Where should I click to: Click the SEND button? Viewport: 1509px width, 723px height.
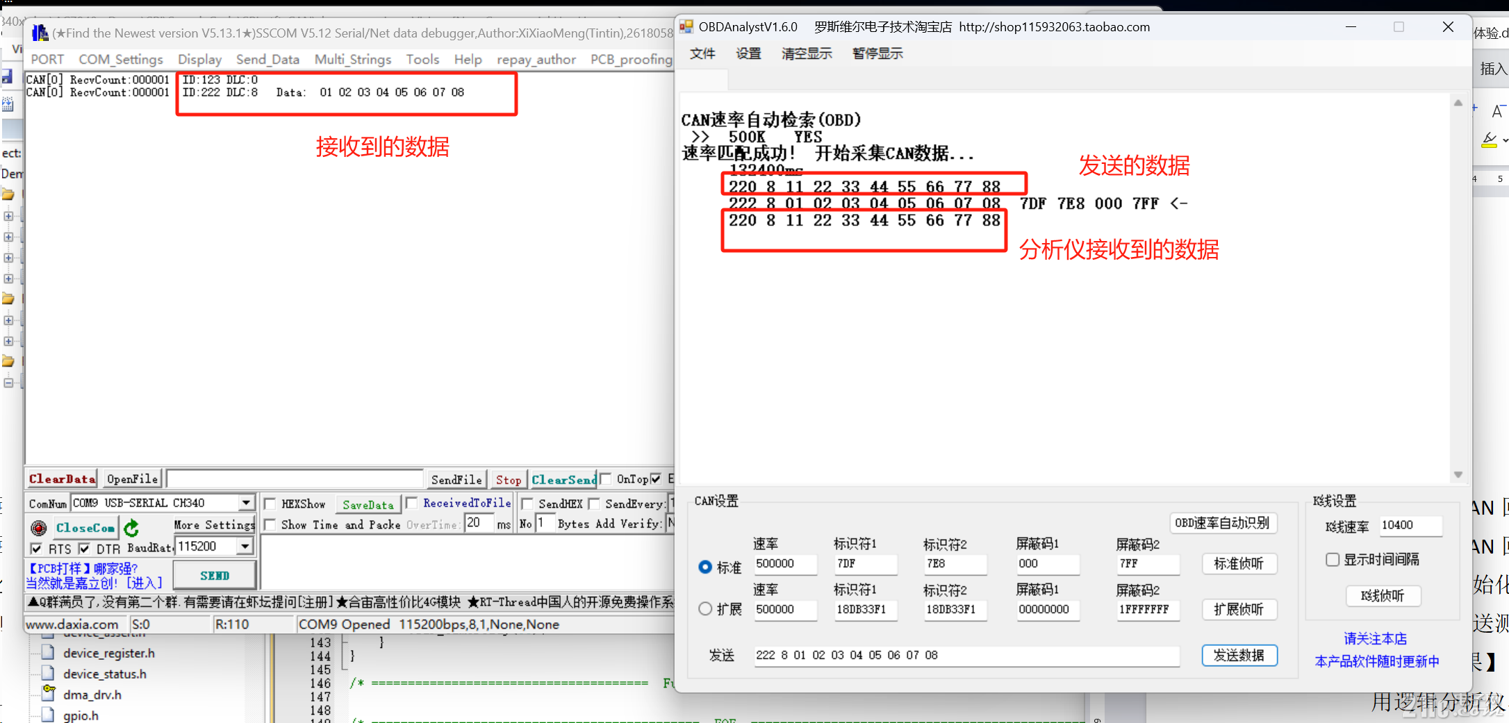tap(215, 576)
